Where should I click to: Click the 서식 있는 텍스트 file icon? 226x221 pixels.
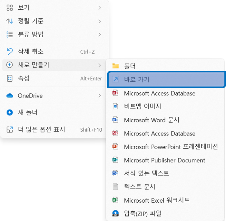pyautogui.click(x=115, y=173)
